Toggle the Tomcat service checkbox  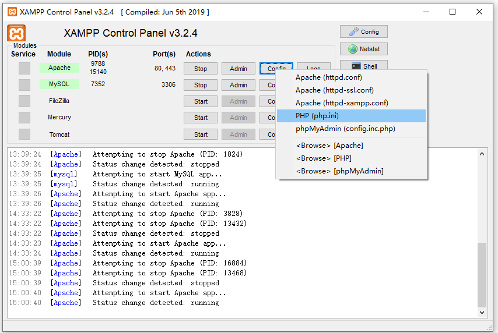(24, 134)
